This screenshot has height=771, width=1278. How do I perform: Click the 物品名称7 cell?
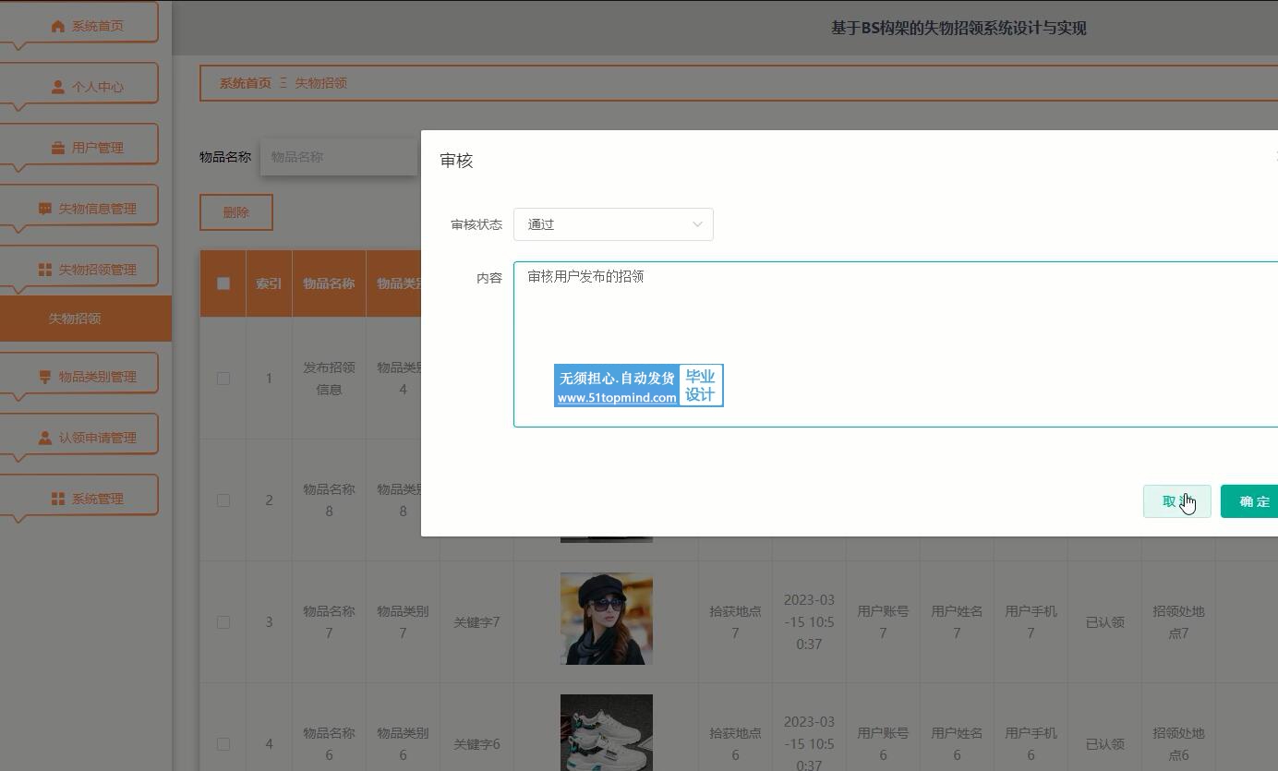[329, 622]
